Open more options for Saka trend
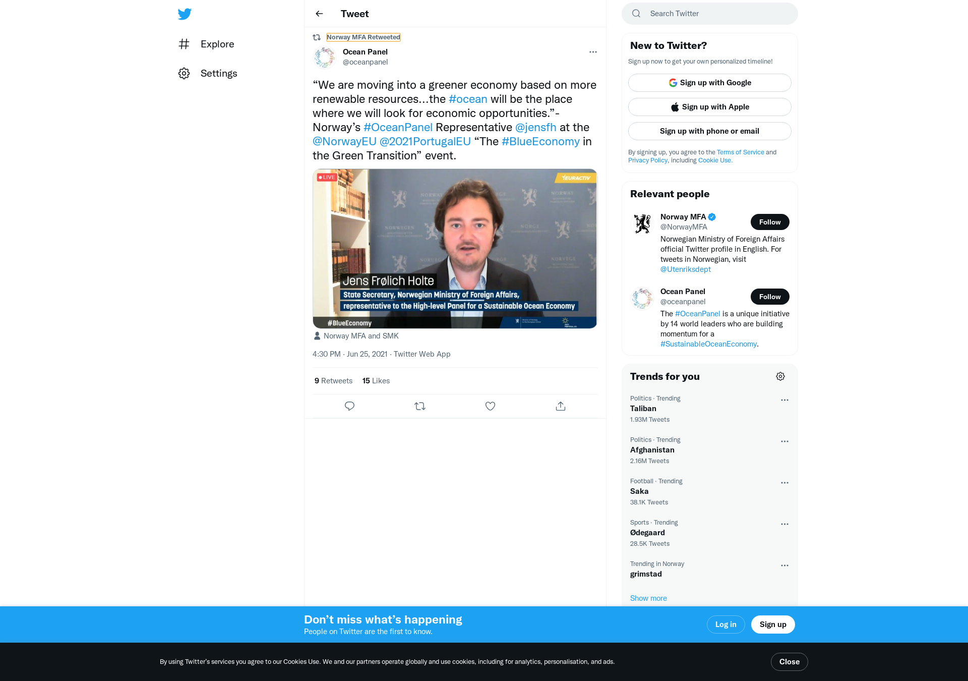 tap(784, 483)
